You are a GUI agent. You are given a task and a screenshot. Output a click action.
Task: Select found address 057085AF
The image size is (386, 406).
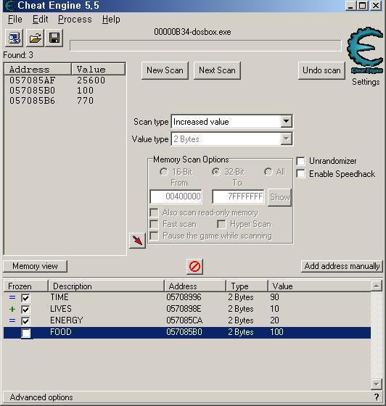tap(33, 80)
